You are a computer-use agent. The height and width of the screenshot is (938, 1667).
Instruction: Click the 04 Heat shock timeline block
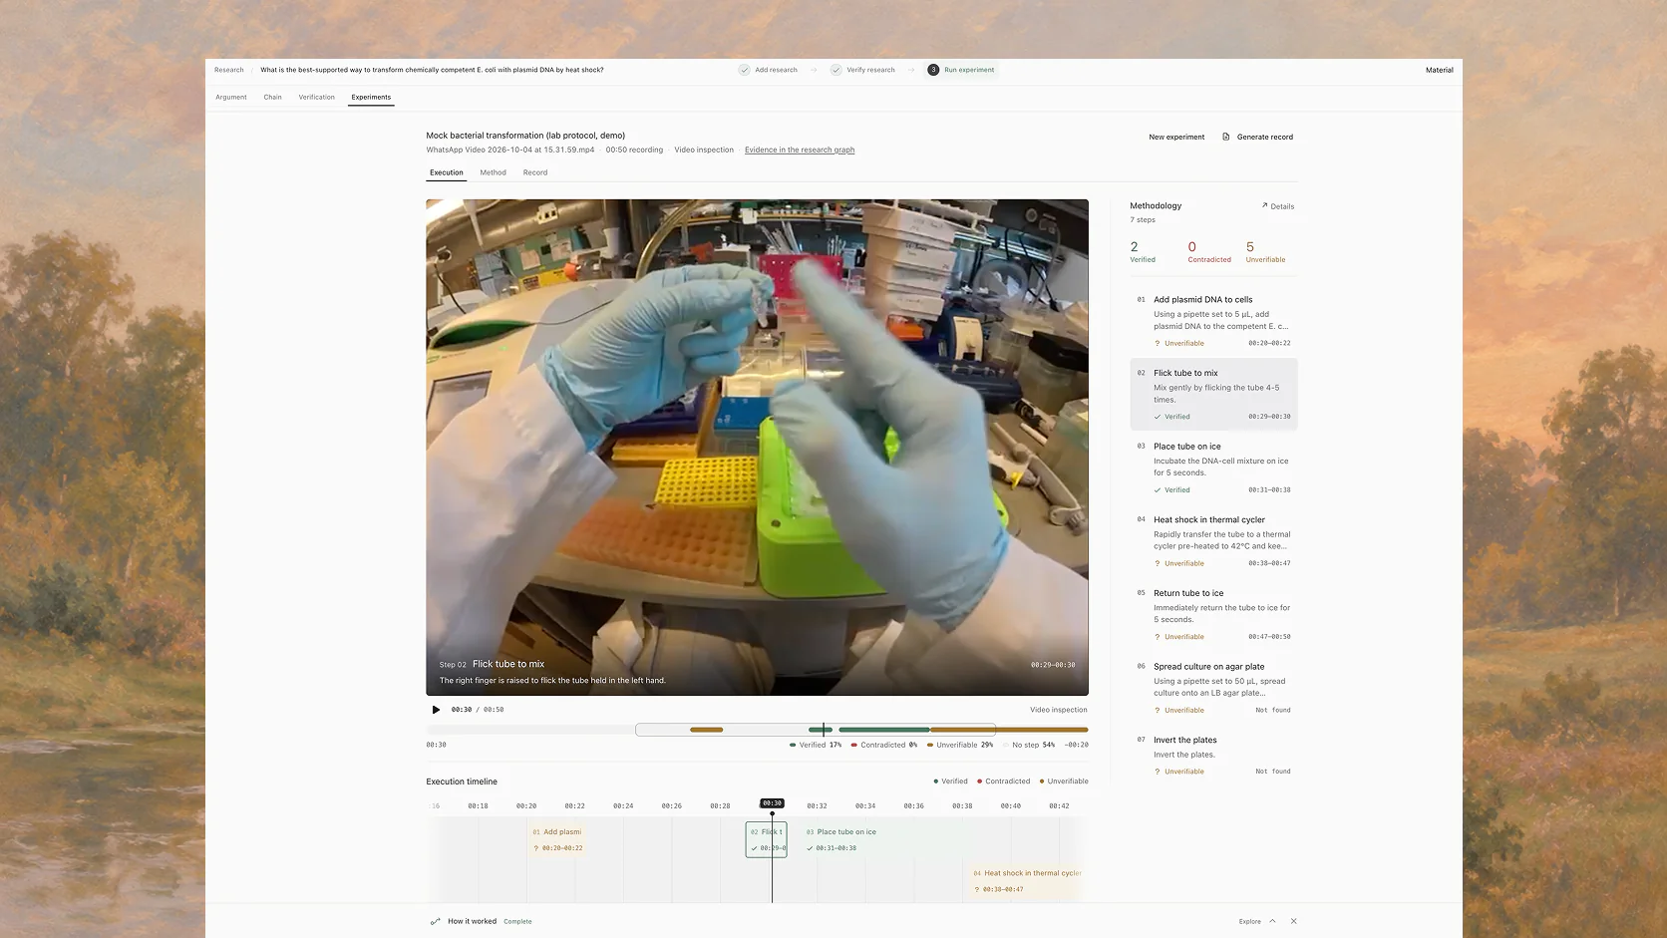tap(1026, 881)
